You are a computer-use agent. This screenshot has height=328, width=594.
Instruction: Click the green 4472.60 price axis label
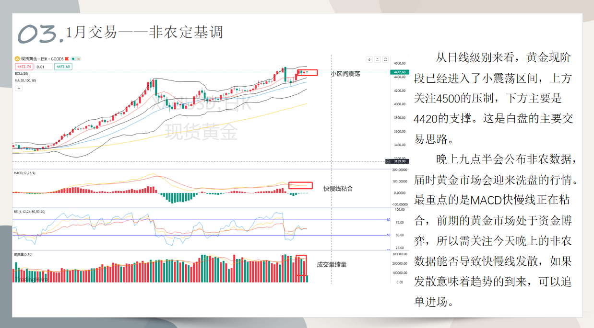pyautogui.click(x=400, y=72)
